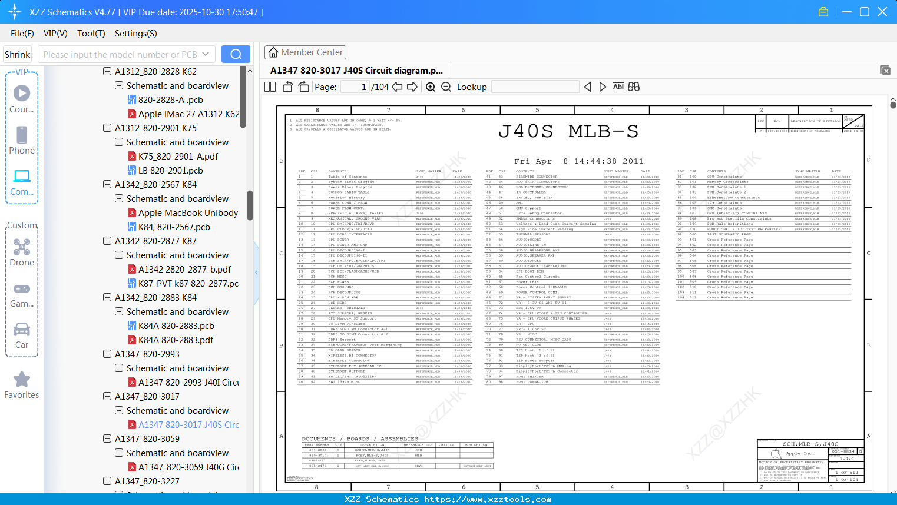
Task: Go to next page with right arrow
Action: click(x=412, y=87)
